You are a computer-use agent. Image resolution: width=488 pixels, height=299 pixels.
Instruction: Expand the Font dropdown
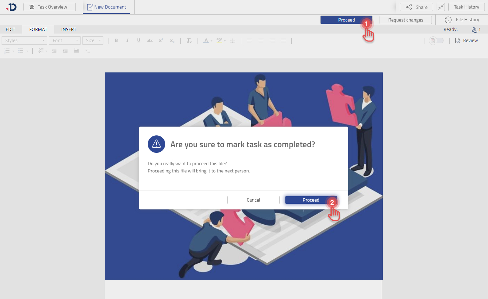pyautogui.click(x=65, y=40)
